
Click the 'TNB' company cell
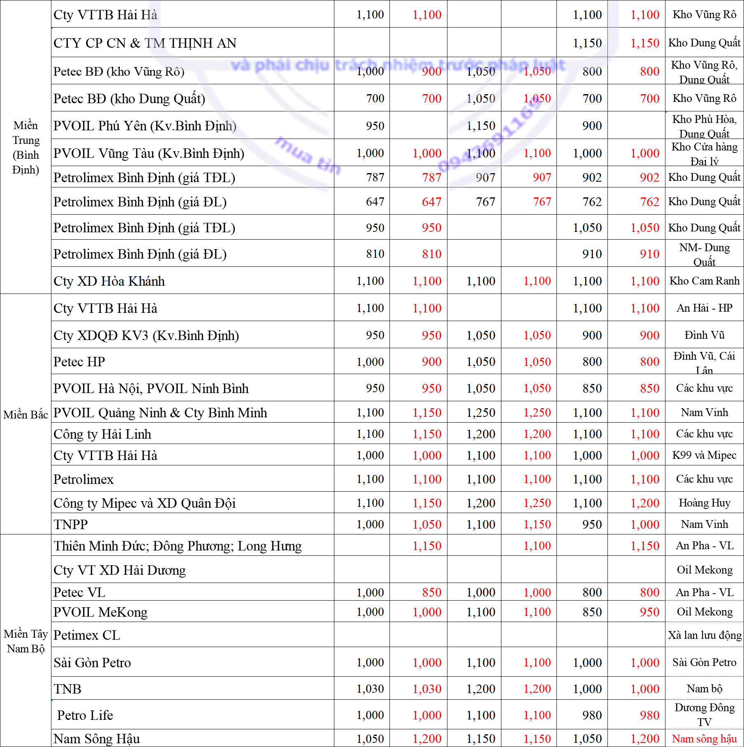coord(192,689)
